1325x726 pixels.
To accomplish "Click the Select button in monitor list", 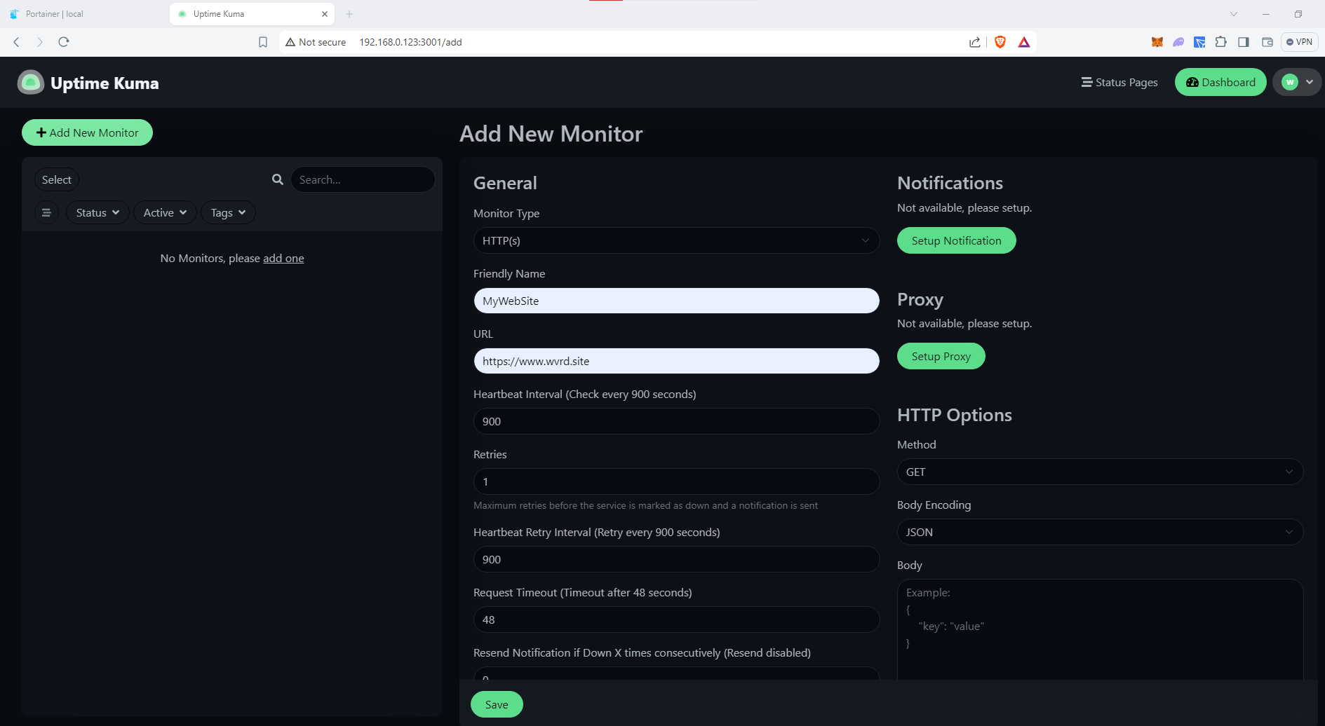I will point(57,179).
